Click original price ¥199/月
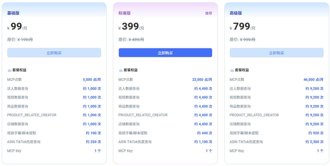 (25, 40)
